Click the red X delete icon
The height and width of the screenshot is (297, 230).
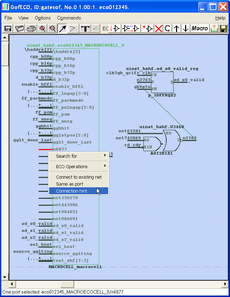pos(159,29)
